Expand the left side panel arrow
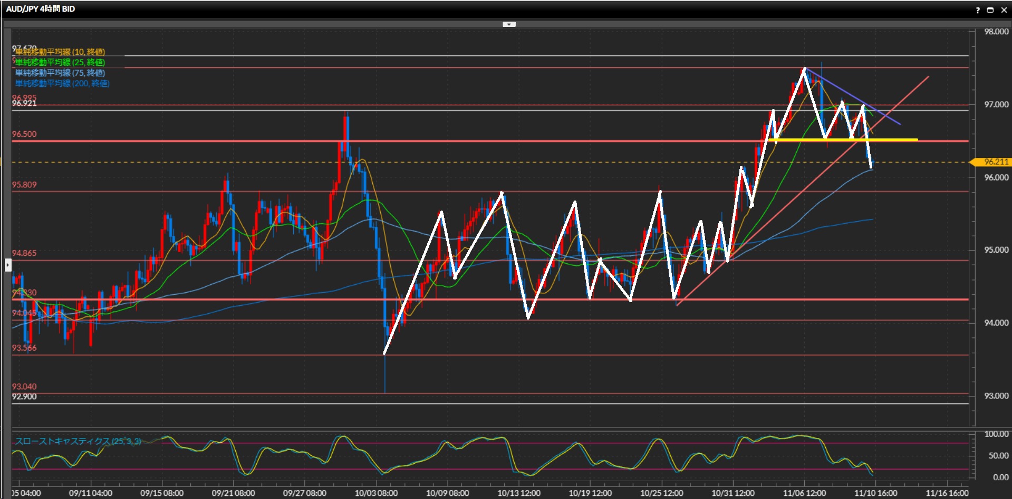Screen dimensions: 1012x499 coord(8,265)
